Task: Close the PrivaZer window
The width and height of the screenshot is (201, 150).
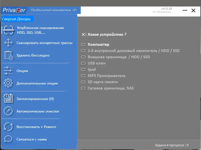Action: [193, 10]
